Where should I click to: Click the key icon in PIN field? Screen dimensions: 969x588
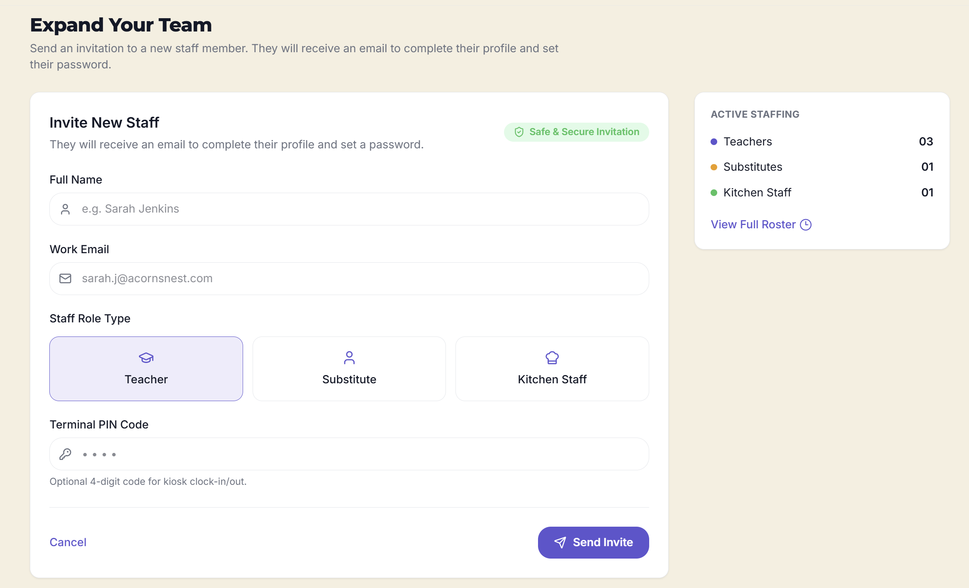[65, 454]
